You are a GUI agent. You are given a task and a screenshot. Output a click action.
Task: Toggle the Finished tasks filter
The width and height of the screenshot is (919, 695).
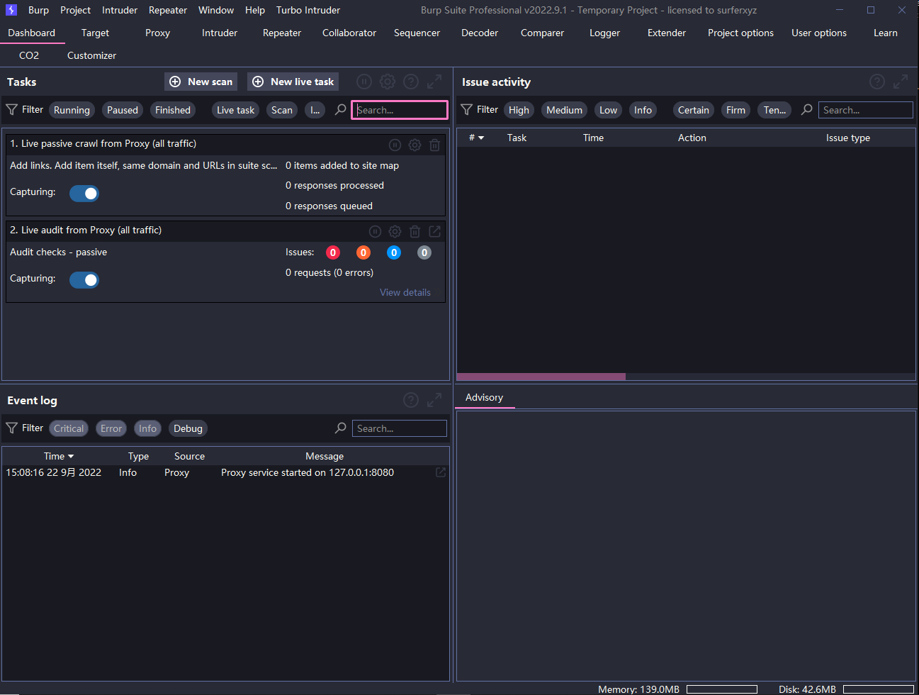173,110
